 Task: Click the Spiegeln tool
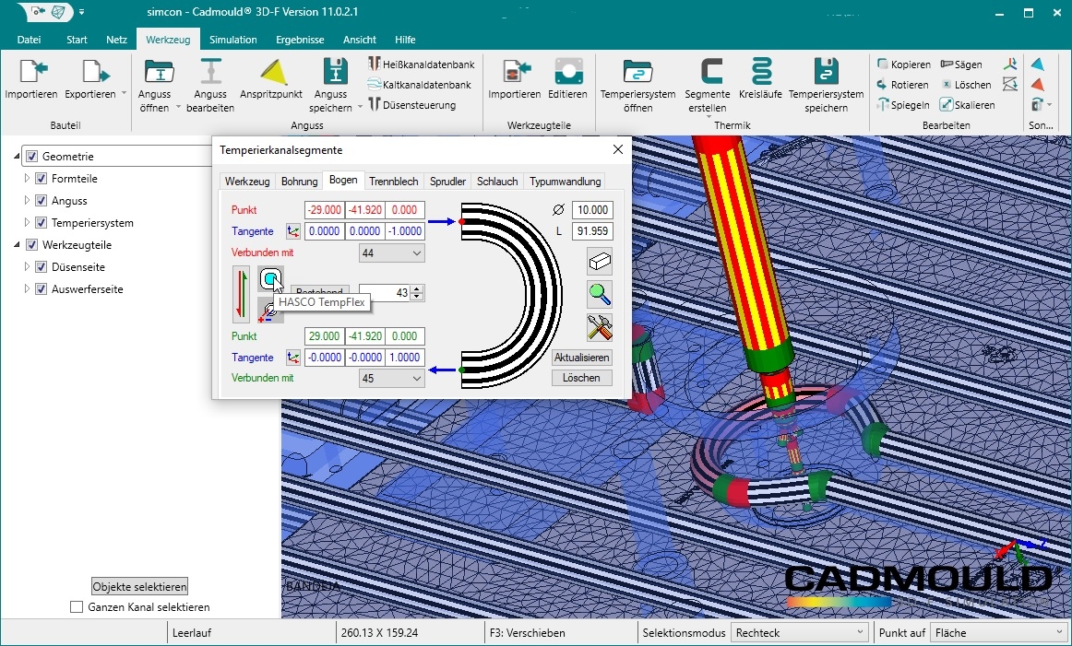pyautogui.click(x=903, y=105)
